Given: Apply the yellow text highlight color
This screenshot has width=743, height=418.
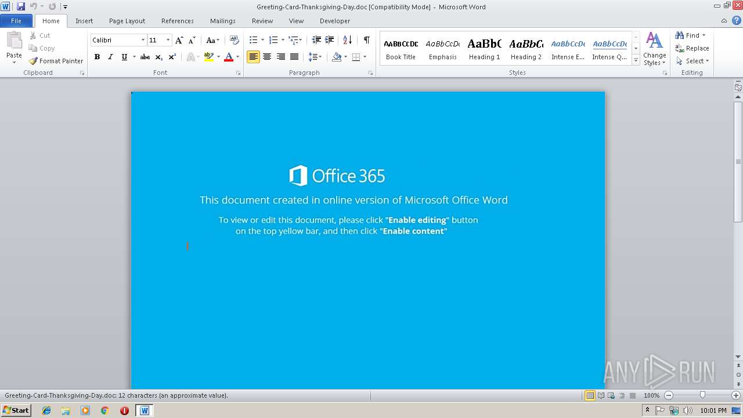Looking at the screenshot, I should coord(209,57).
